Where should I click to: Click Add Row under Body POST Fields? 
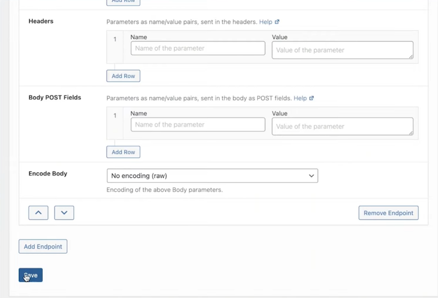(123, 152)
